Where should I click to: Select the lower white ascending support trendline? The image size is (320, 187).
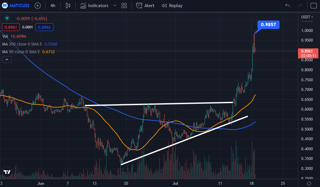(x=184, y=140)
